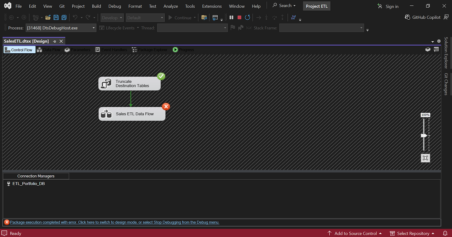Open the Develop configuration dropdown
Image resolution: width=452 pixels, height=237 pixels.
[112, 18]
